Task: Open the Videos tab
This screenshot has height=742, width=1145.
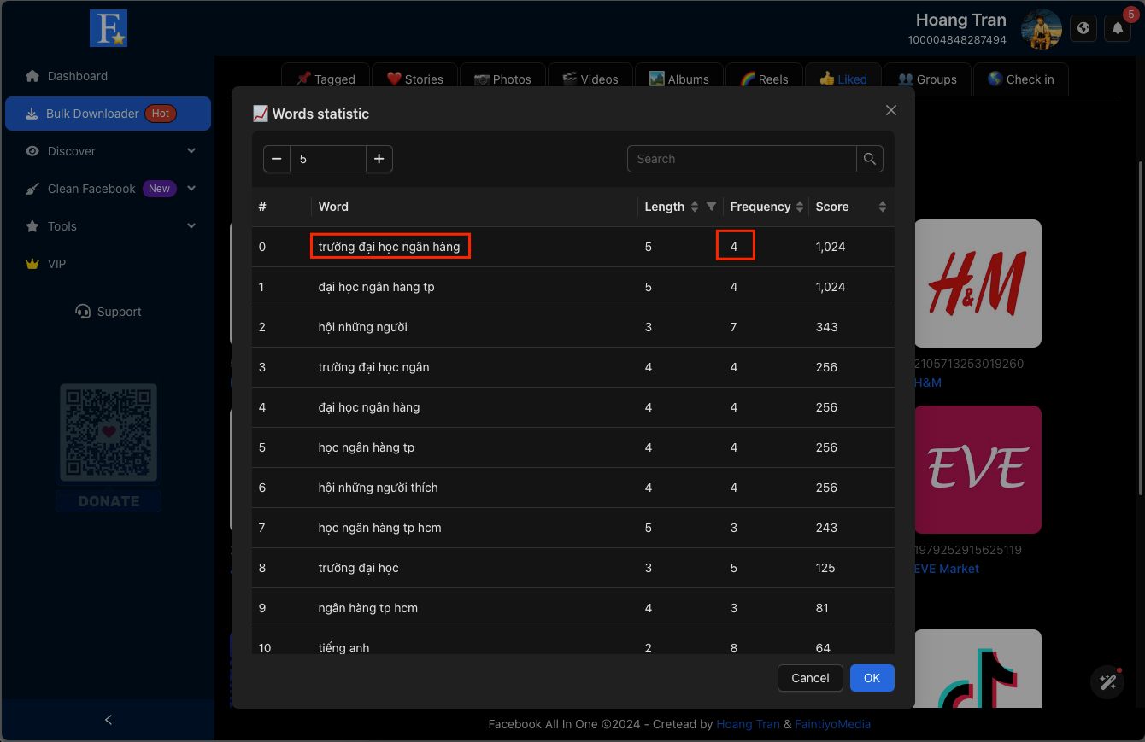Action: click(590, 79)
